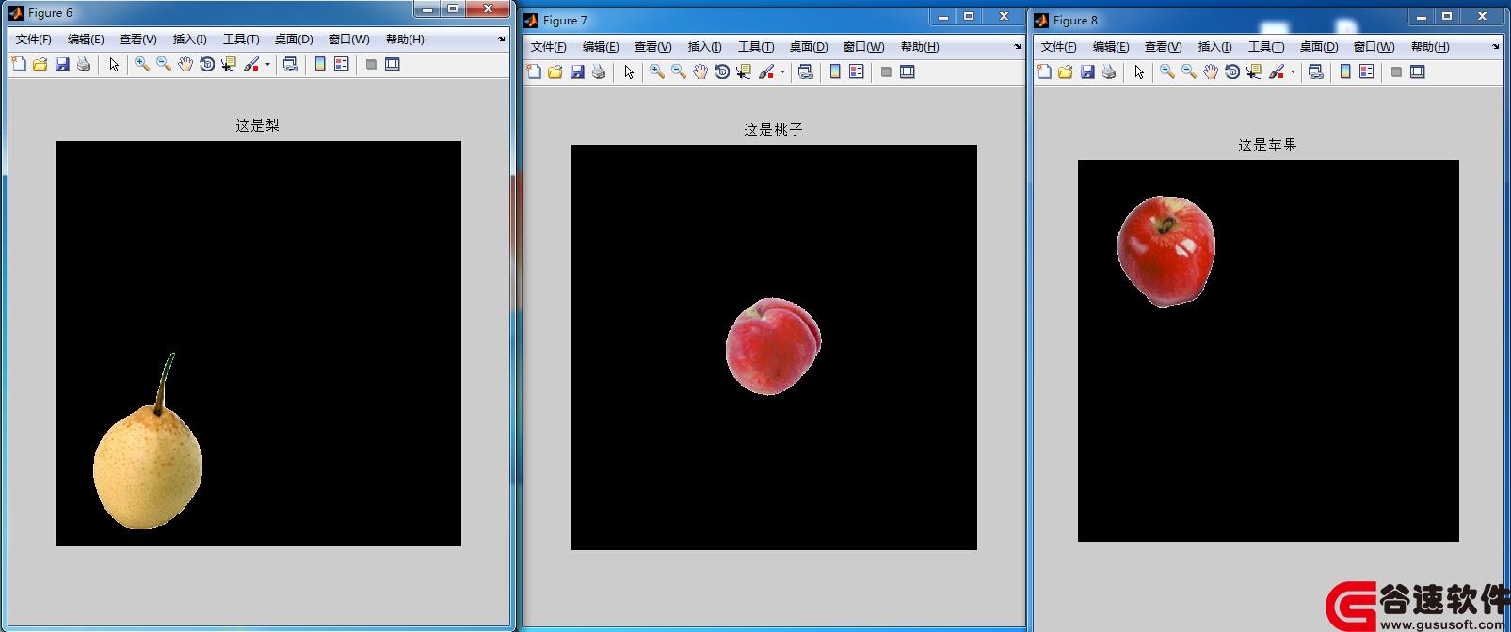Image resolution: width=1511 pixels, height=632 pixels.
Task: Save Figure 8 using the floppy icon
Action: [1087, 71]
